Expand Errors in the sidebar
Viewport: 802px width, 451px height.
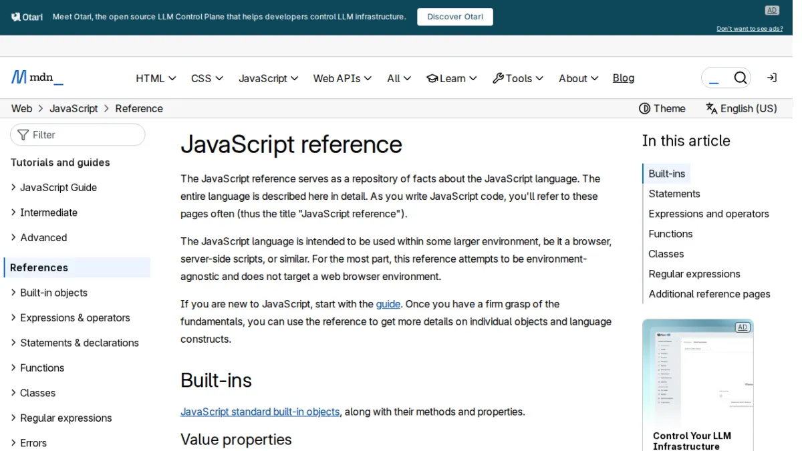pos(29,443)
